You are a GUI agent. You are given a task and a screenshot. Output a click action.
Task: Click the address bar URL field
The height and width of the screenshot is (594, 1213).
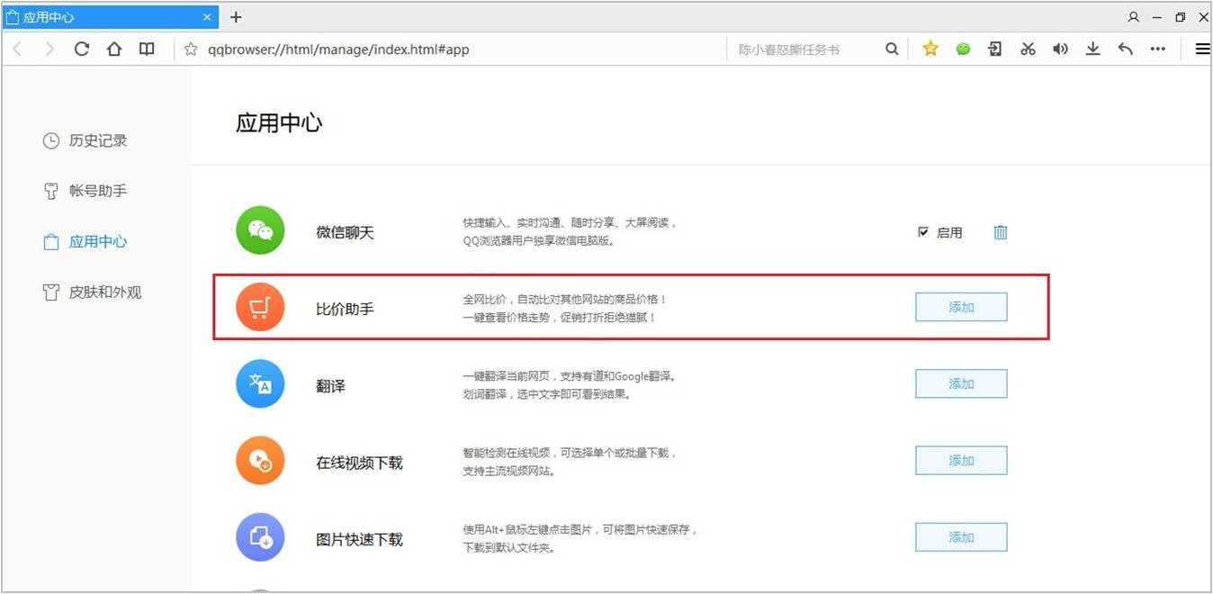point(450,49)
